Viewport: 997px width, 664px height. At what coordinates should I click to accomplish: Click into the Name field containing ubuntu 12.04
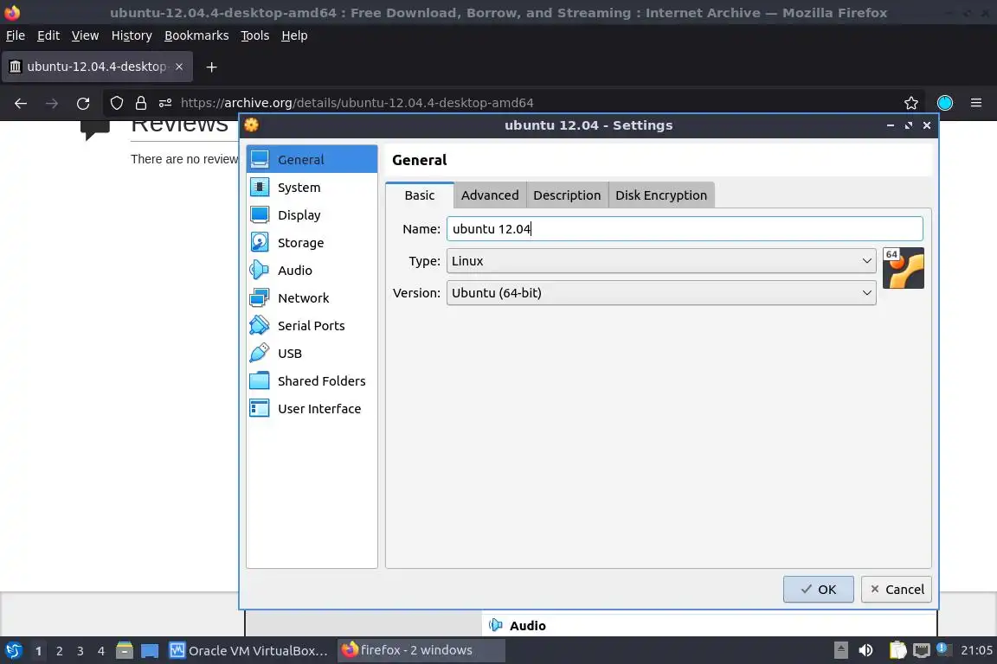pyautogui.click(x=685, y=229)
